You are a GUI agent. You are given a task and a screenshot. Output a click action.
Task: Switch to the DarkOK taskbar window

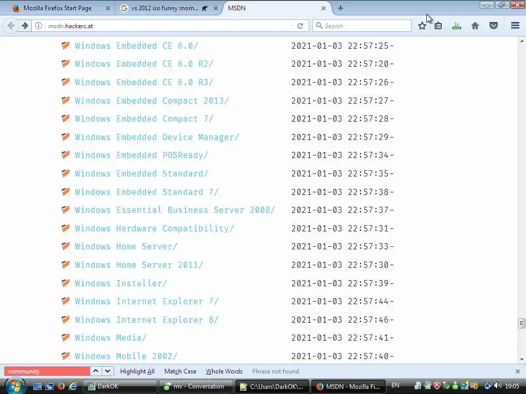[120, 386]
